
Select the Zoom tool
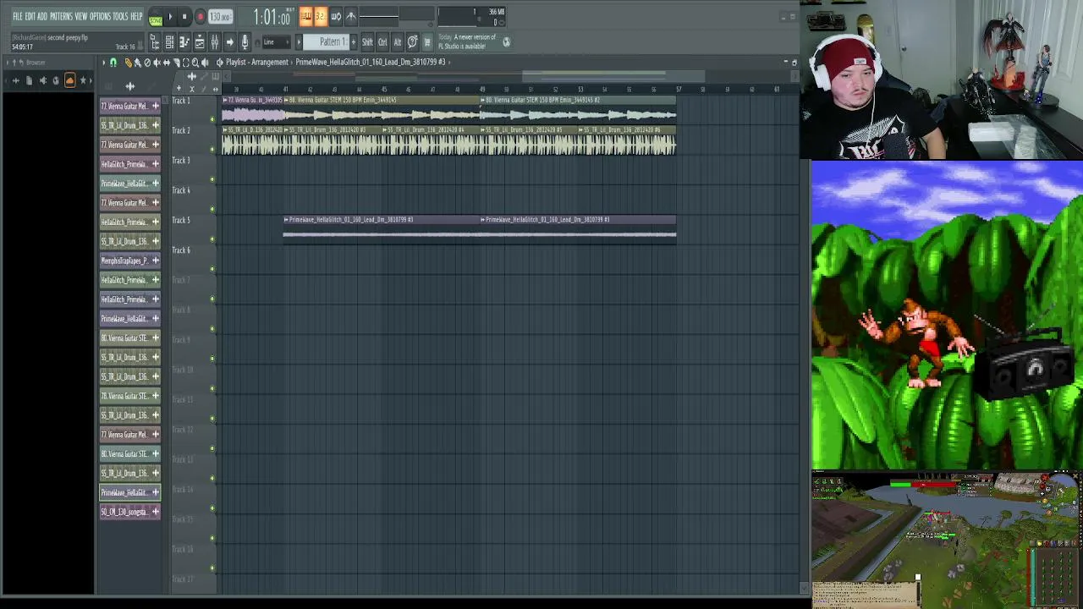click(x=195, y=63)
